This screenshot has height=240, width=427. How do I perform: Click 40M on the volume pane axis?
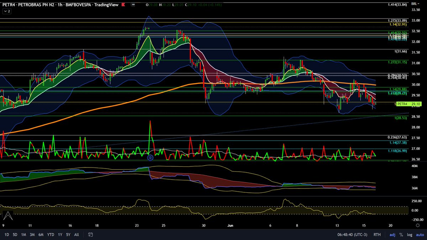[x=415, y=166]
